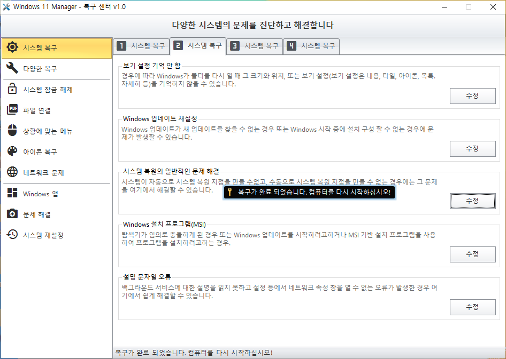Go to 파일 연결 in the sidebar
The height and width of the screenshot is (359, 506).
[57, 110]
